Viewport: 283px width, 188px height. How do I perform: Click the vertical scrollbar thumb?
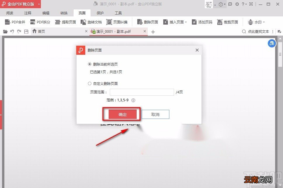[280, 54]
